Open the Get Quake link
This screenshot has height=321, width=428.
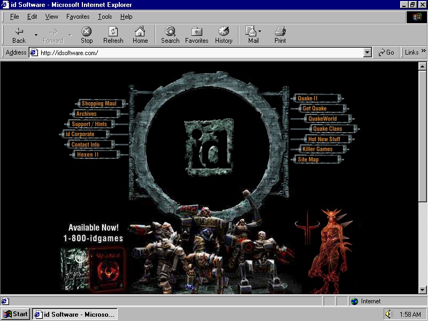tap(322, 109)
